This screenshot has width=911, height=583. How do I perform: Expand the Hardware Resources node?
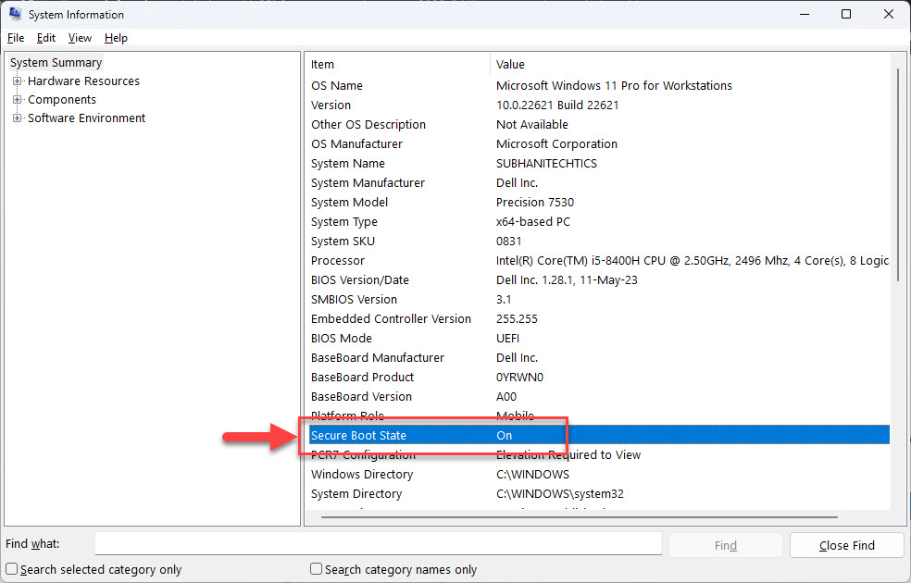point(18,81)
